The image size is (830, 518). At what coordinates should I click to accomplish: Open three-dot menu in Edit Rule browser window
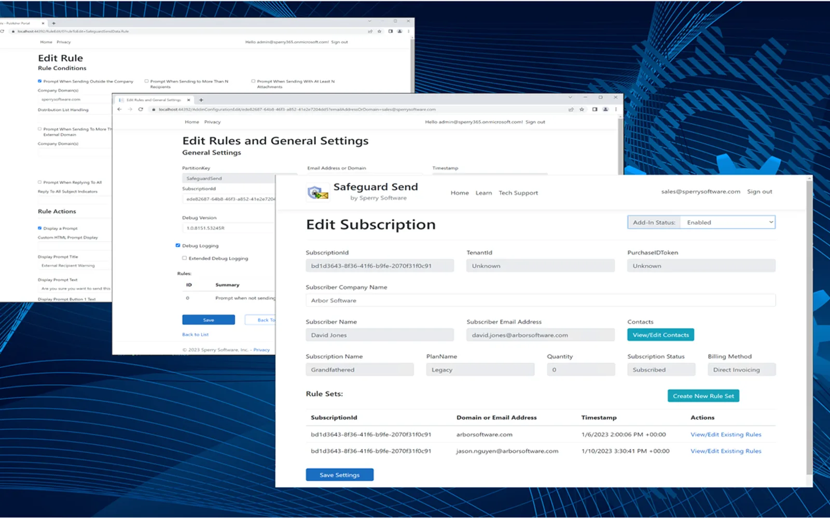click(408, 31)
